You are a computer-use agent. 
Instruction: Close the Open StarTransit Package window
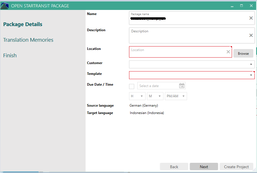[x=251, y=6]
